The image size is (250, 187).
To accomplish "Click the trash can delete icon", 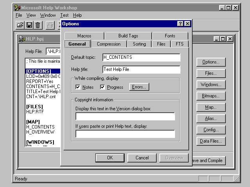I will pyautogui.click(x=37, y=25).
